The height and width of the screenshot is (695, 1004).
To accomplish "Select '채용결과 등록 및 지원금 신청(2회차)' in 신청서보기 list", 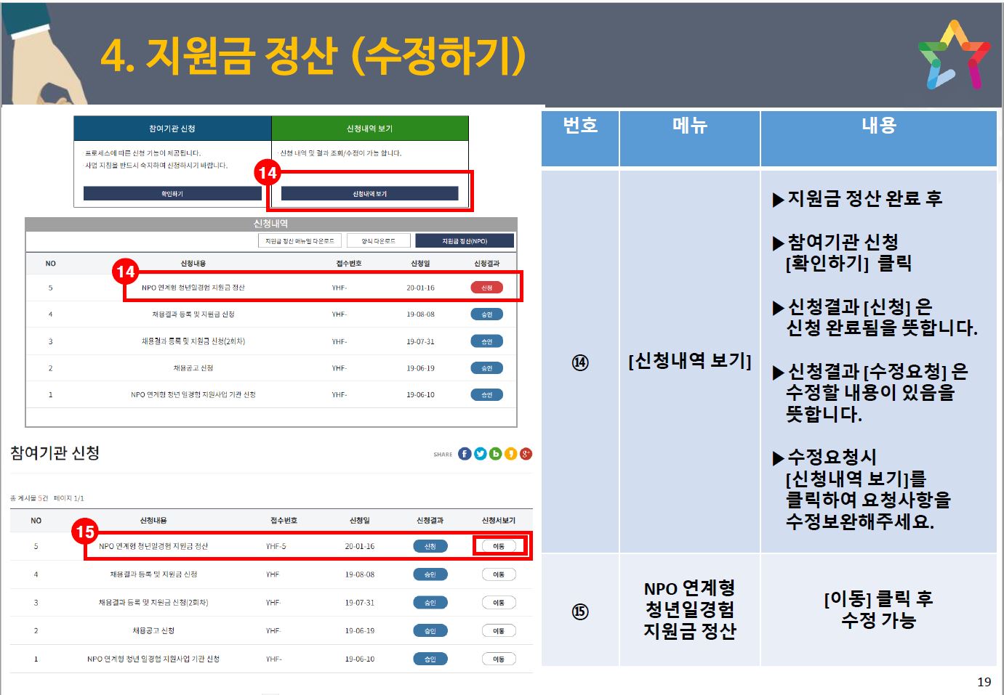I will 153,603.
